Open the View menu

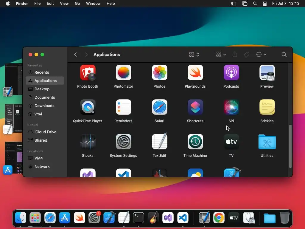click(64, 4)
